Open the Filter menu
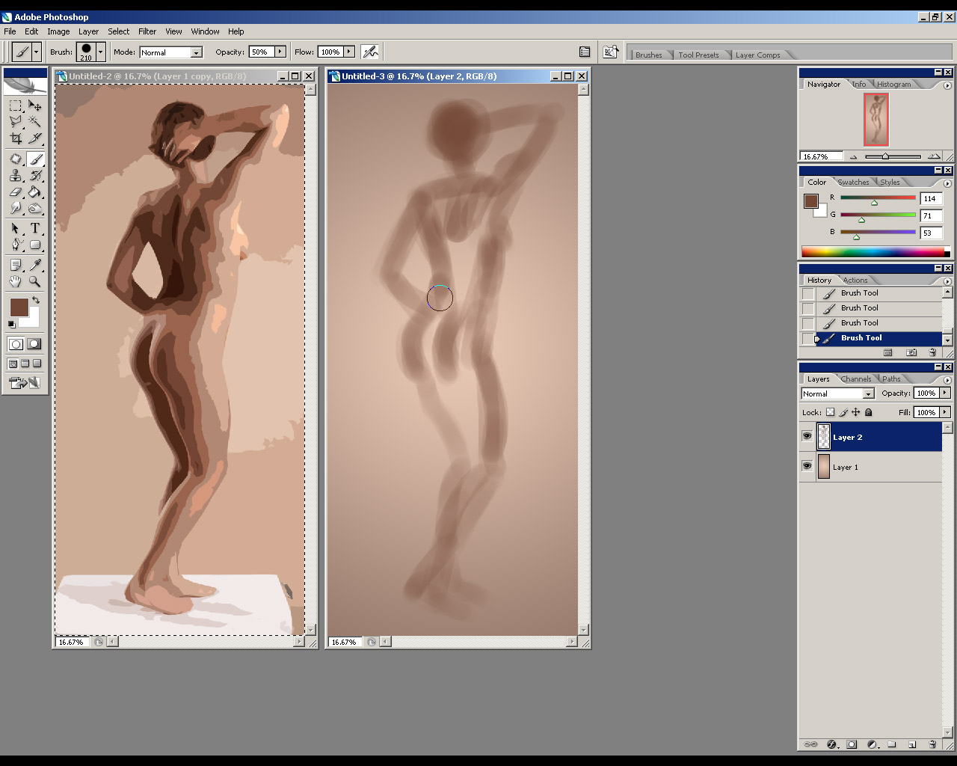This screenshot has width=957, height=766. coord(147,31)
